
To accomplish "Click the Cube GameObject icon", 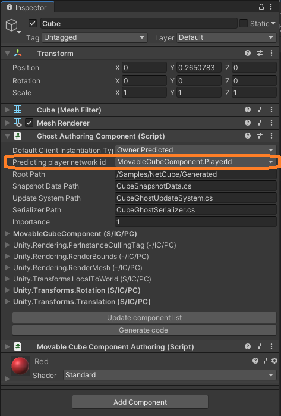I will click(12, 25).
